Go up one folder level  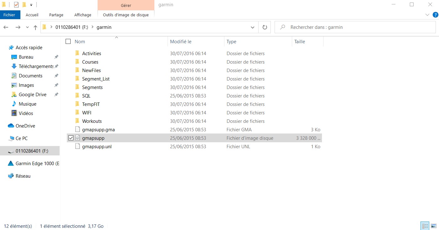(35, 27)
